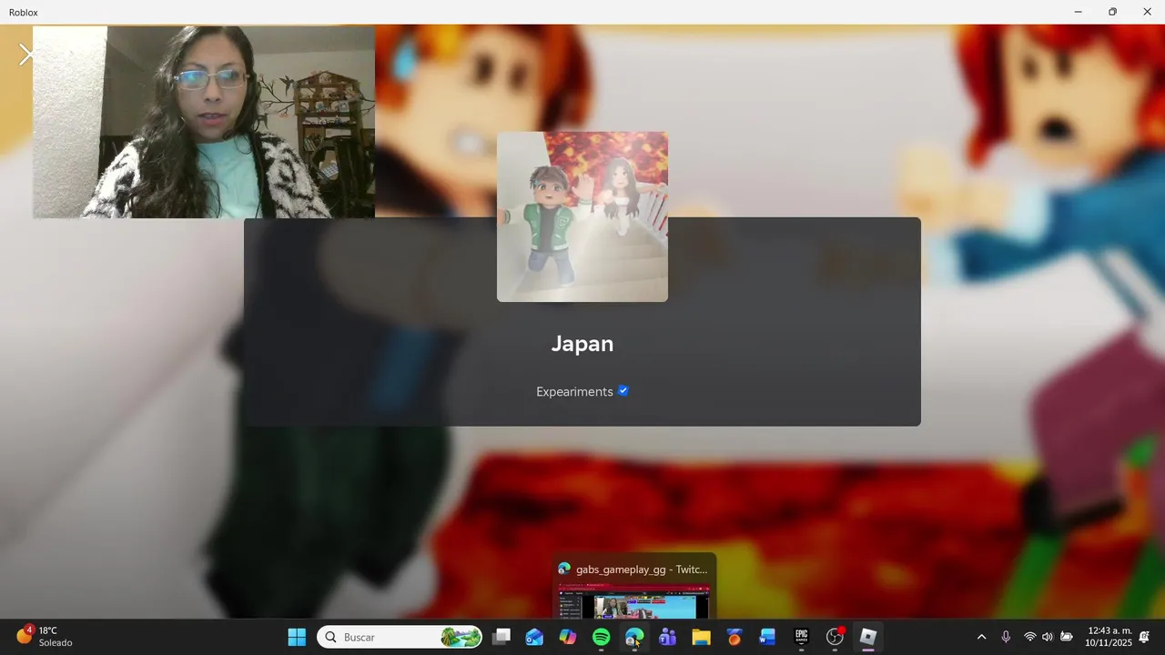1165x655 pixels.
Task: Open Microsoft Teams from taskbar
Action: 668,637
